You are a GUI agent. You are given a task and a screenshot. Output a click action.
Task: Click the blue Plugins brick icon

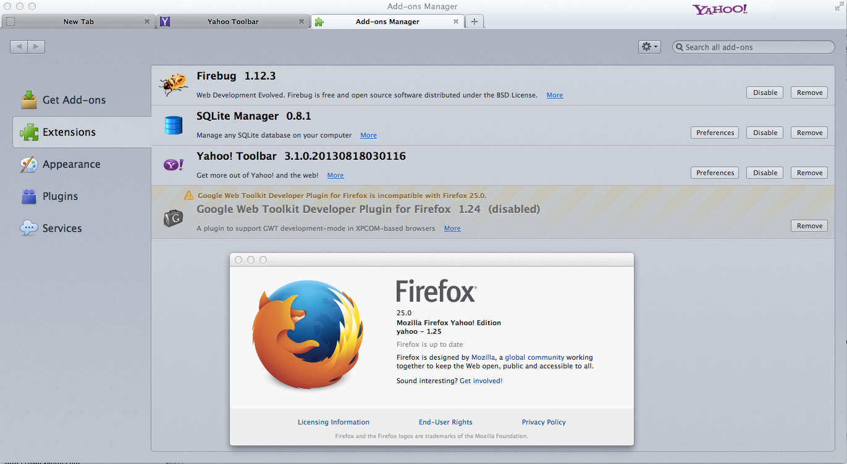pyautogui.click(x=28, y=196)
